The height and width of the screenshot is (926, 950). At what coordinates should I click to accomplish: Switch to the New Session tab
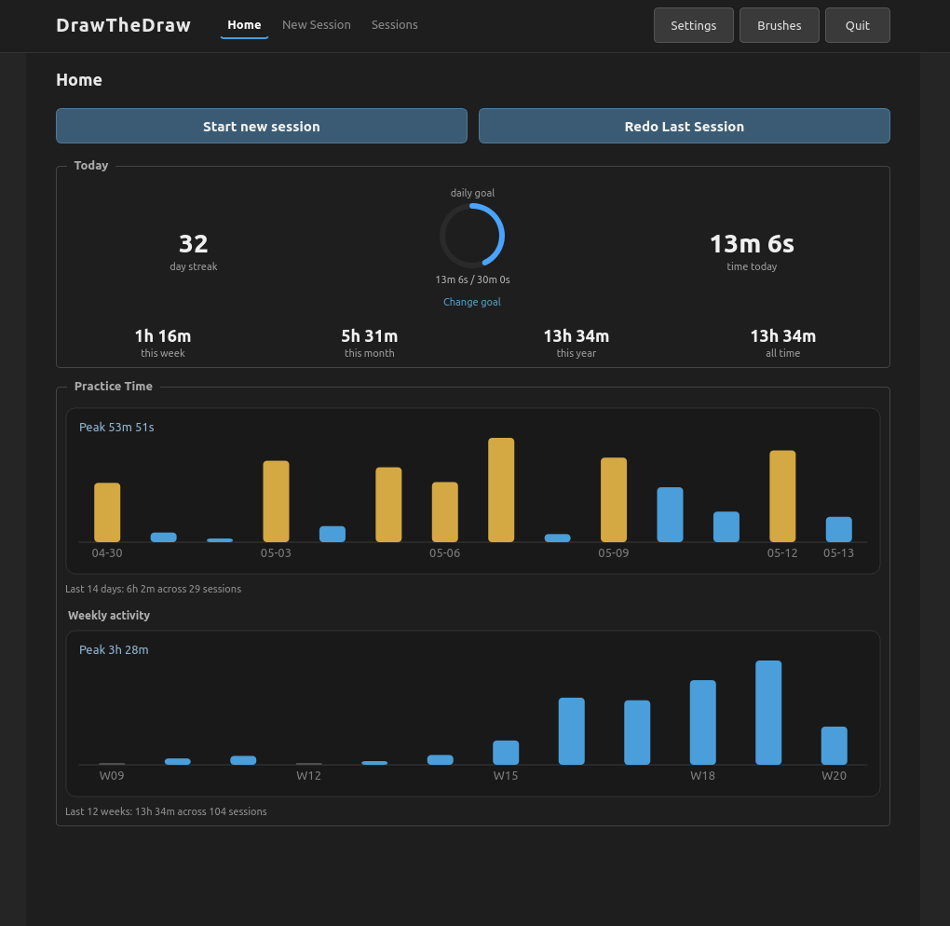[317, 25]
